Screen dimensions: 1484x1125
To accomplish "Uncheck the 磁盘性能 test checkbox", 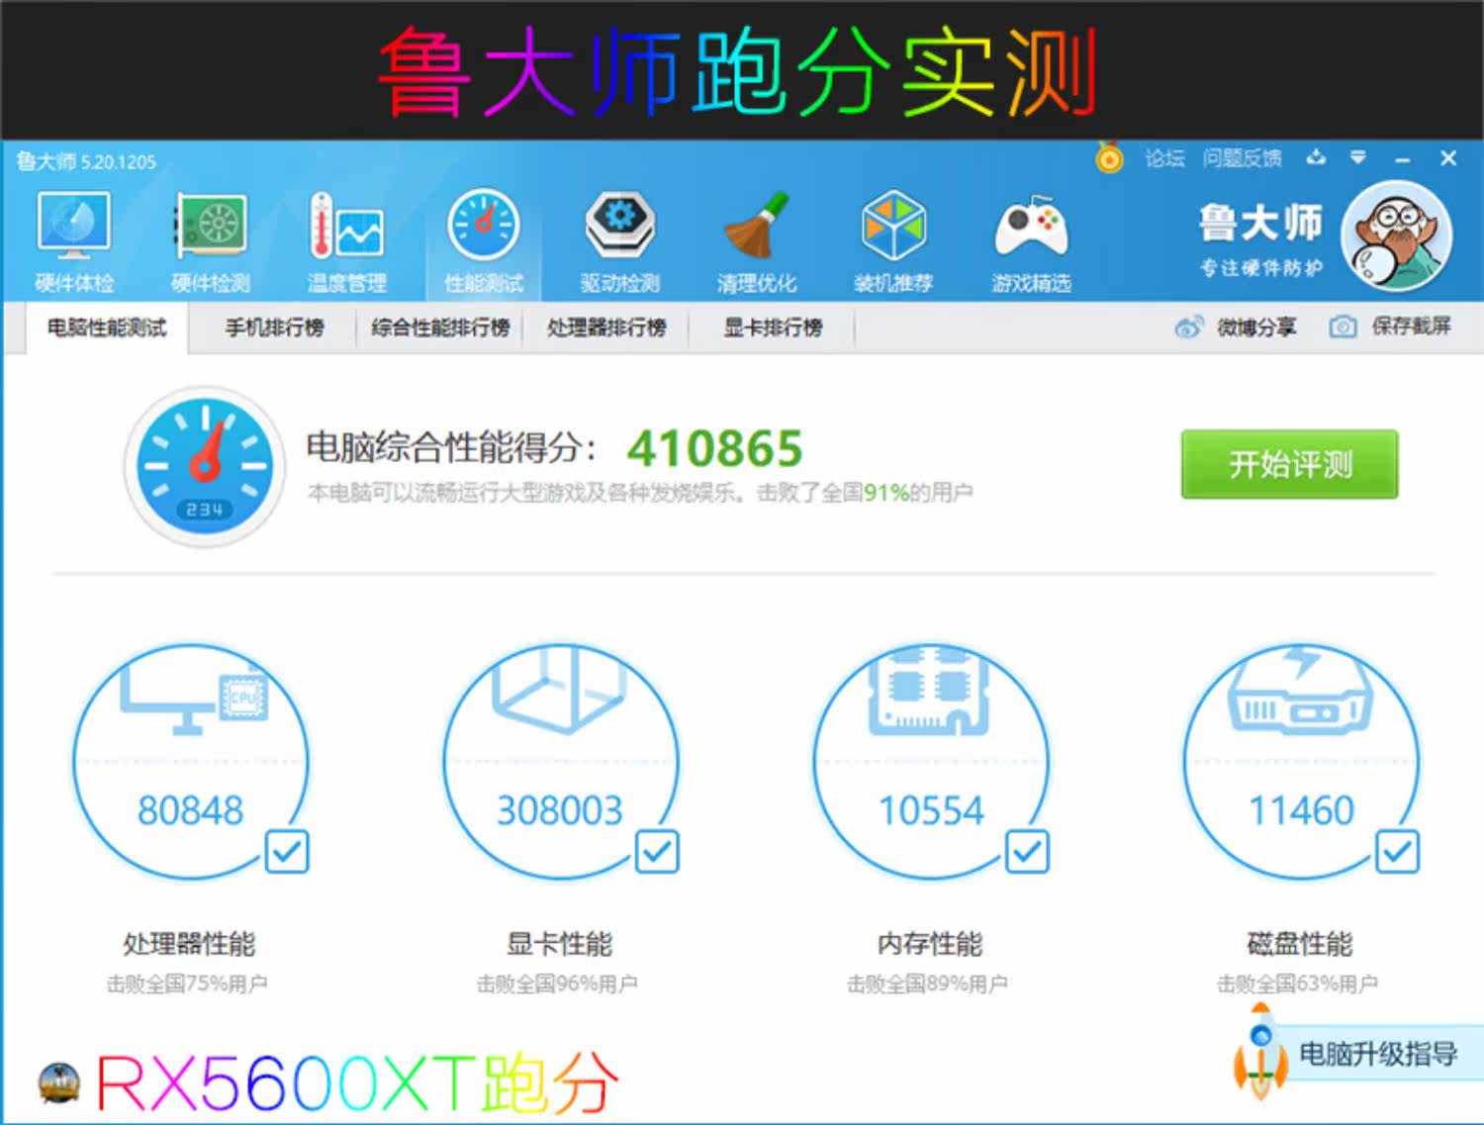I will point(1397,851).
